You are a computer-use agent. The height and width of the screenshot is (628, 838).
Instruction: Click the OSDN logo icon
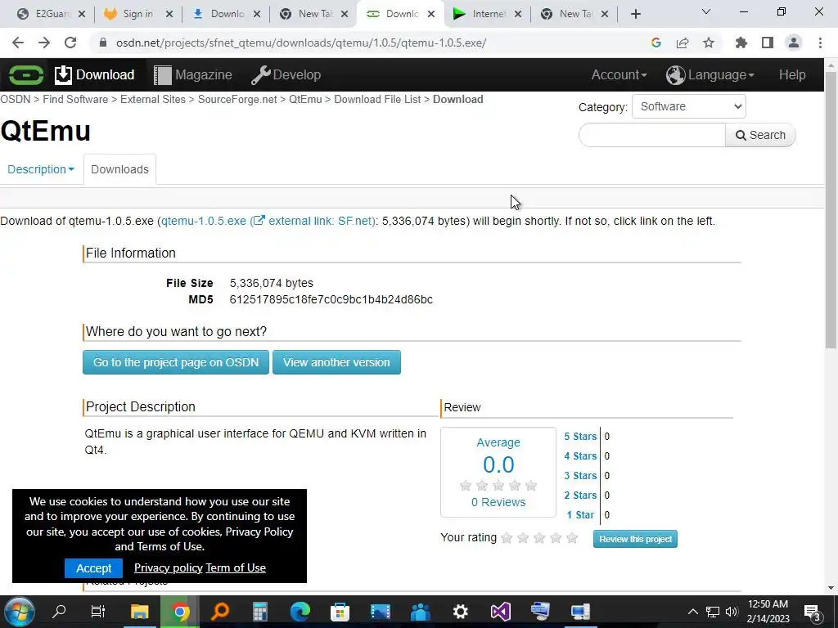click(25, 74)
